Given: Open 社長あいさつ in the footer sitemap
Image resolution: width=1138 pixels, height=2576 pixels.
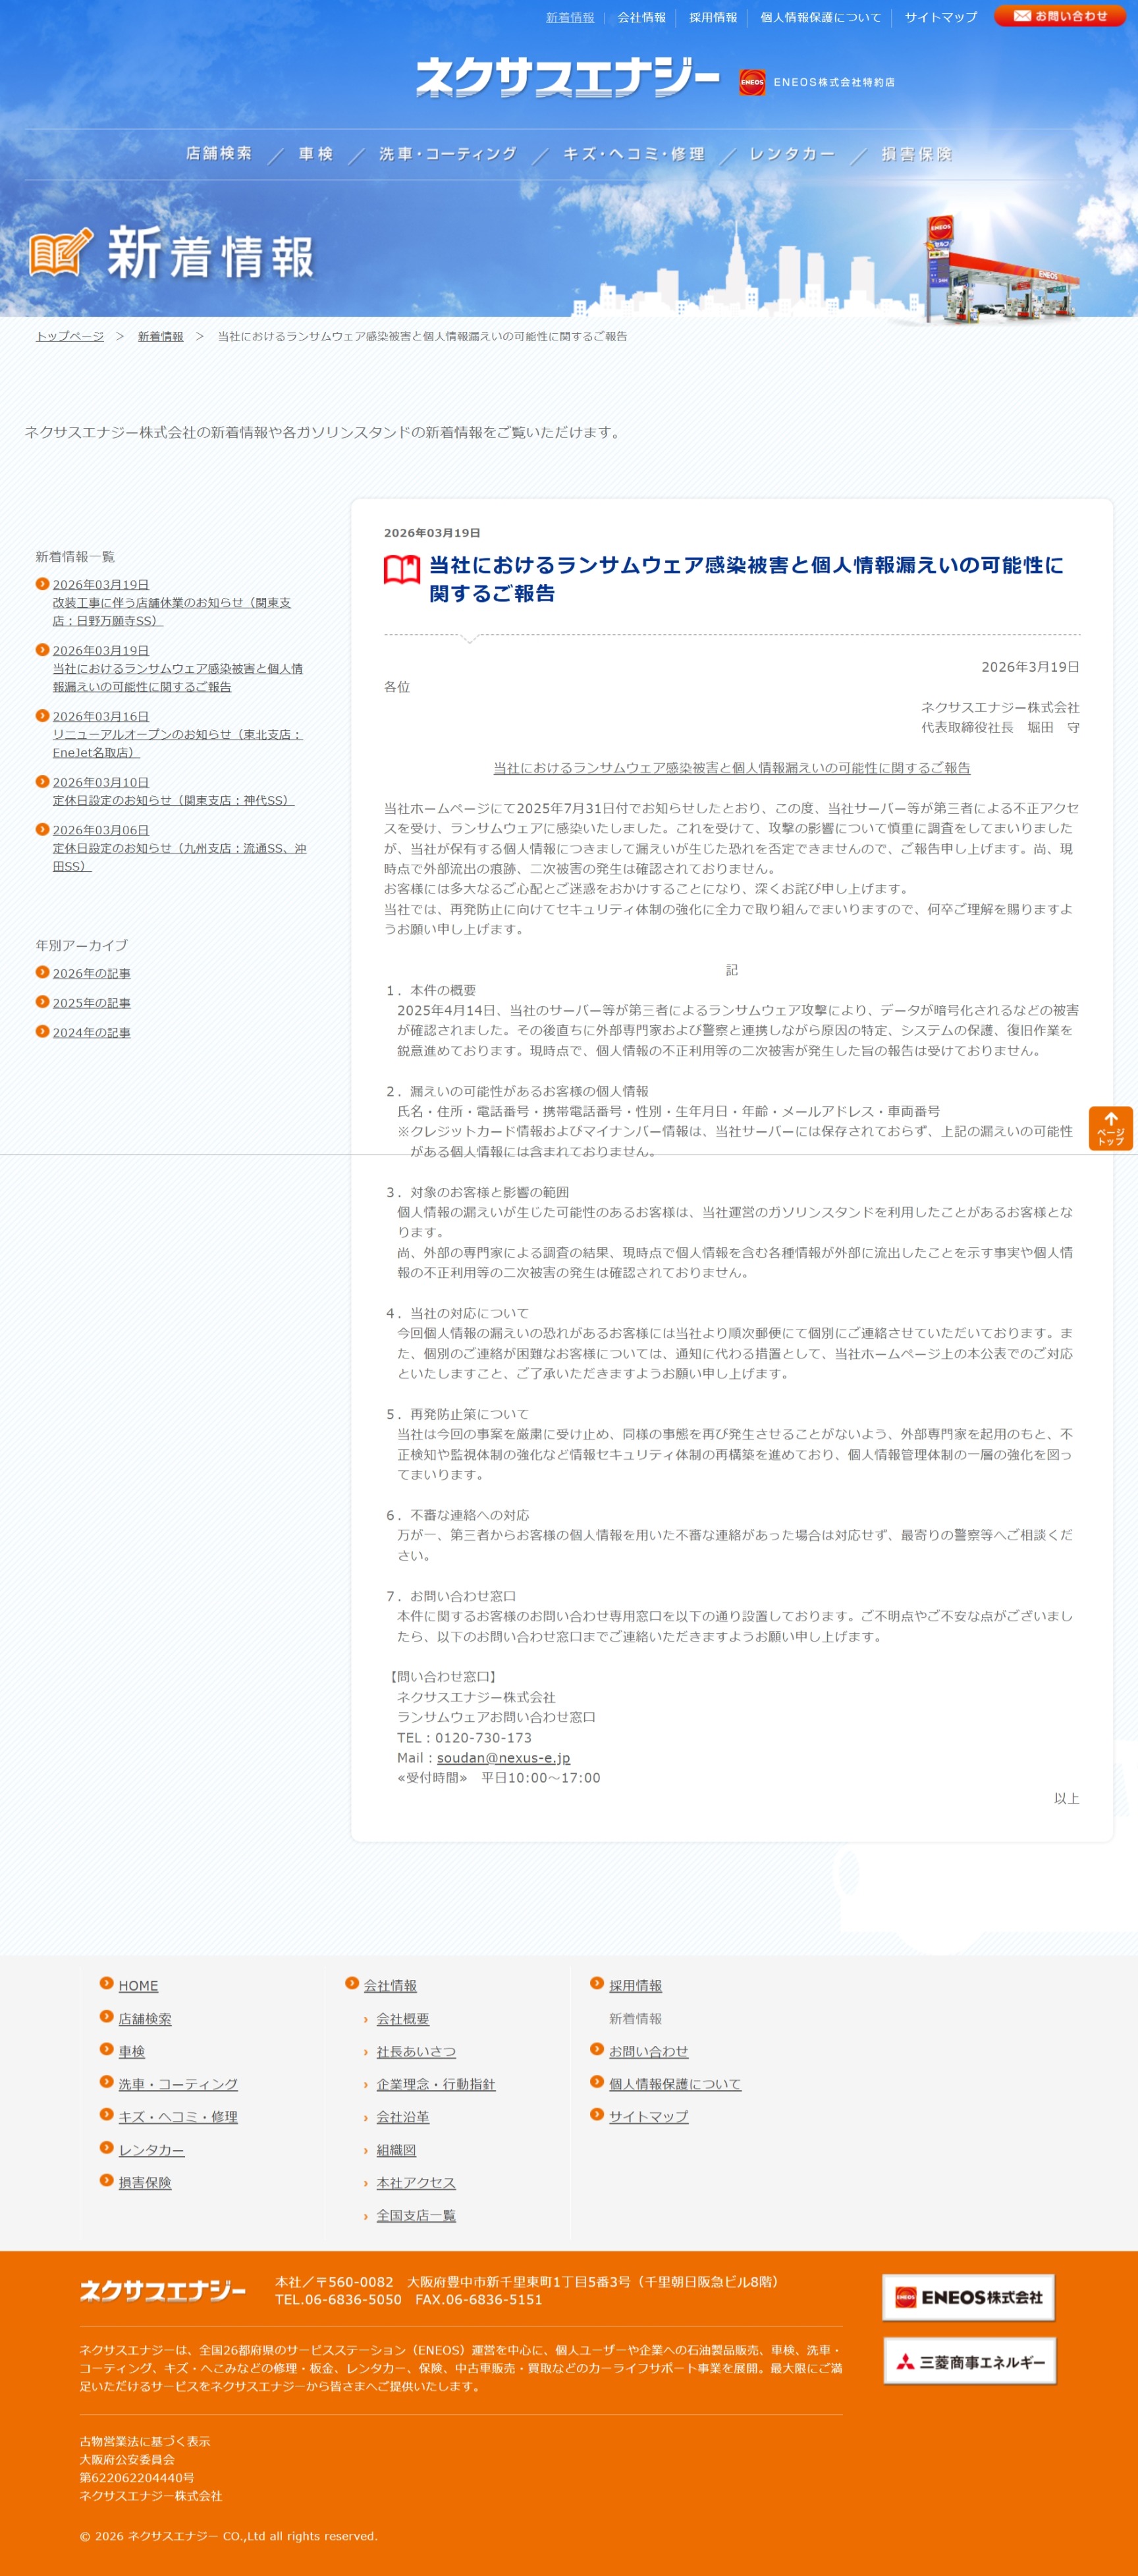Looking at the screenshot, I should click(416, 2051).
